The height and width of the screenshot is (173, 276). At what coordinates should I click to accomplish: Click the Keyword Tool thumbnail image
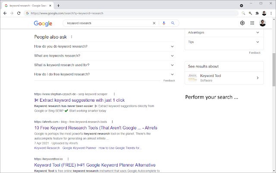pos(192,78)
